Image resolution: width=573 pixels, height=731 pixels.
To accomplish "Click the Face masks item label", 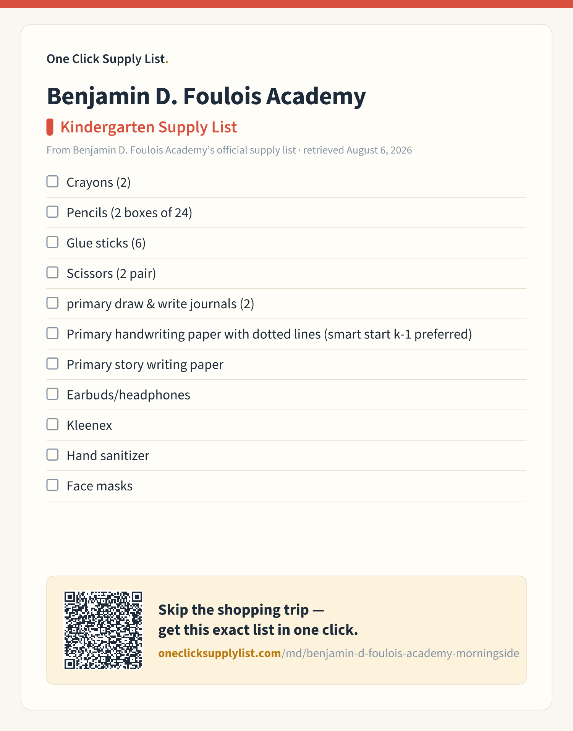I will (100, 486).
